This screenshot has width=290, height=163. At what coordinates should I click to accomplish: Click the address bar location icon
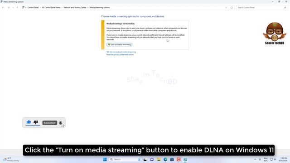point(23,8)
